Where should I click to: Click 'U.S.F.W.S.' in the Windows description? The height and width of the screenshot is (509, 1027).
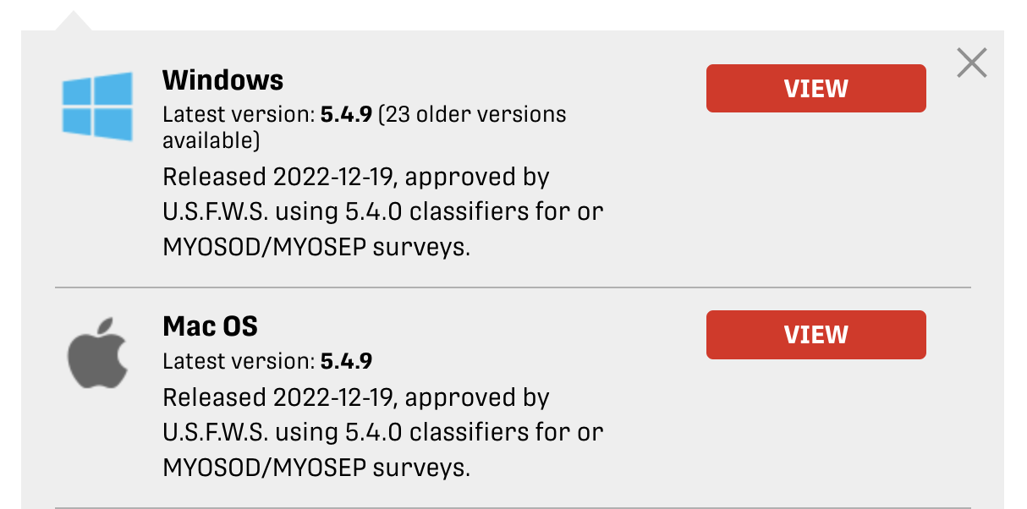(x=216, y=212)
